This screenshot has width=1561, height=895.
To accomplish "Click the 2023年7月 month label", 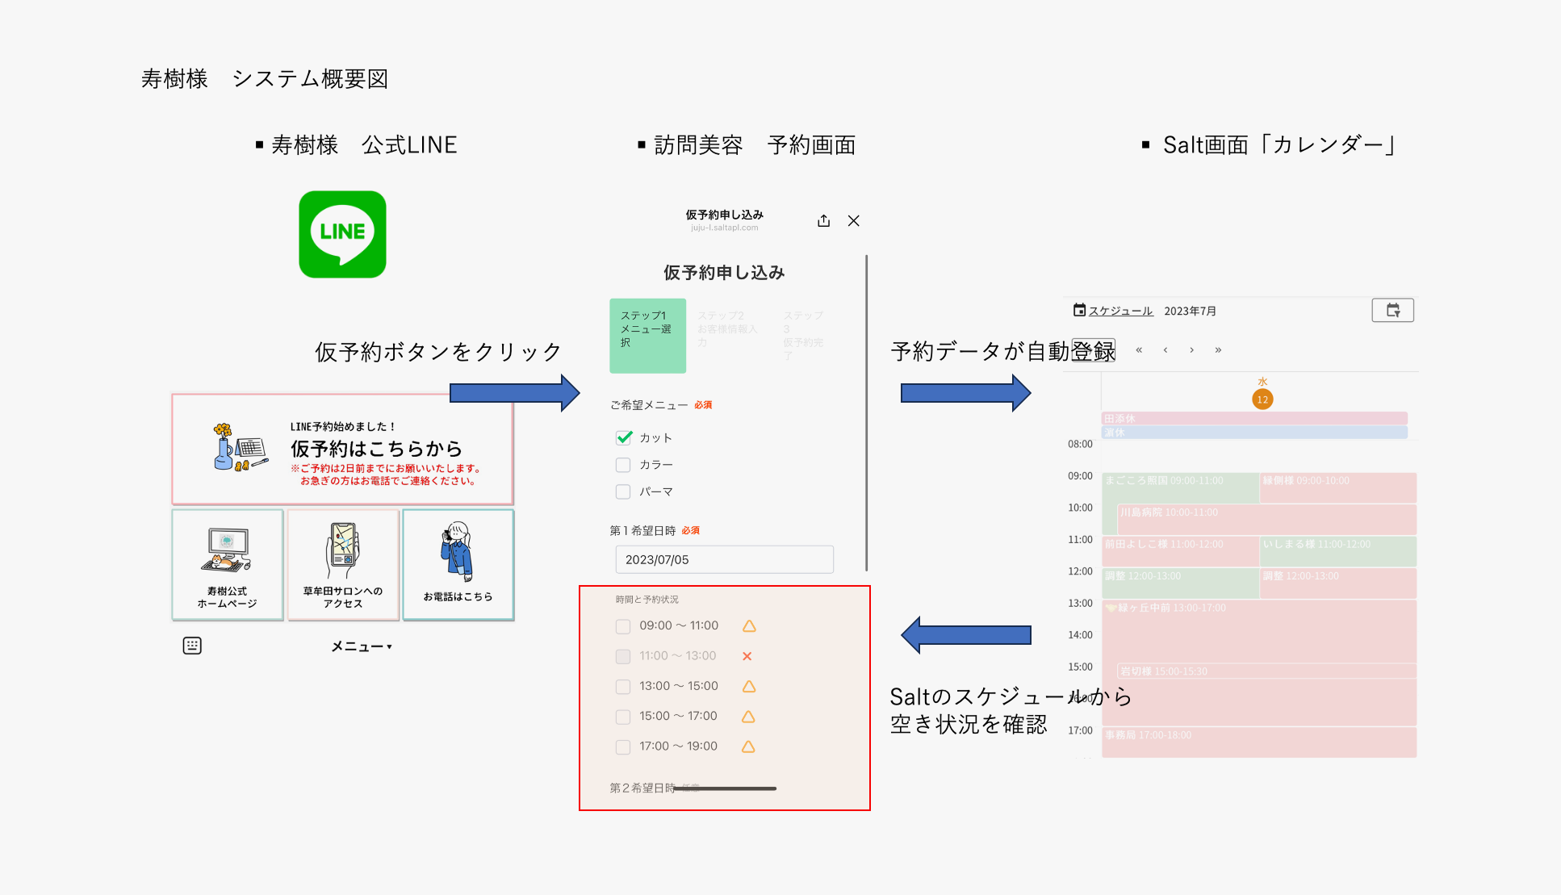I will 1190,311.
